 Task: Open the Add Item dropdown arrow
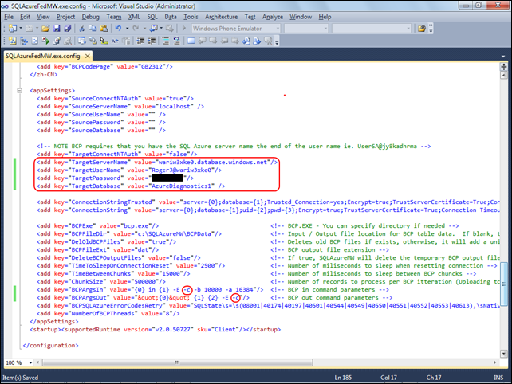(x=37, y=29)
